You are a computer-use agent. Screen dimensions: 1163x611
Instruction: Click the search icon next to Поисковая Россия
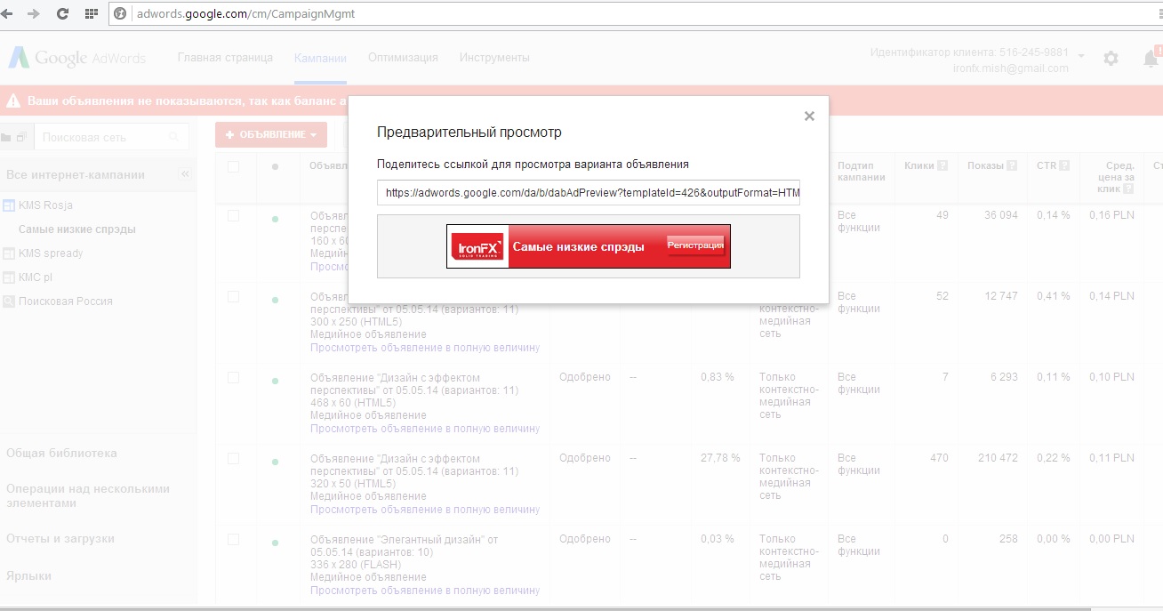tap(9, 301)
